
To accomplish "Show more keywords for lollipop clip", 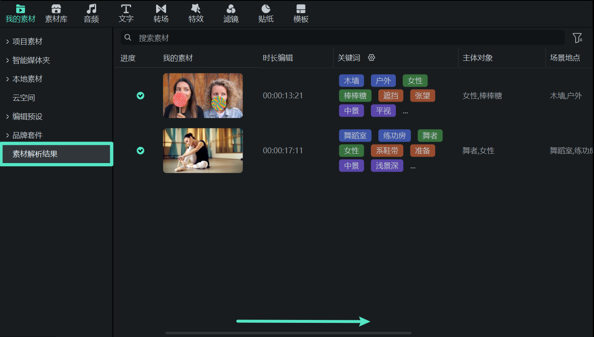I will coord(405,112).
